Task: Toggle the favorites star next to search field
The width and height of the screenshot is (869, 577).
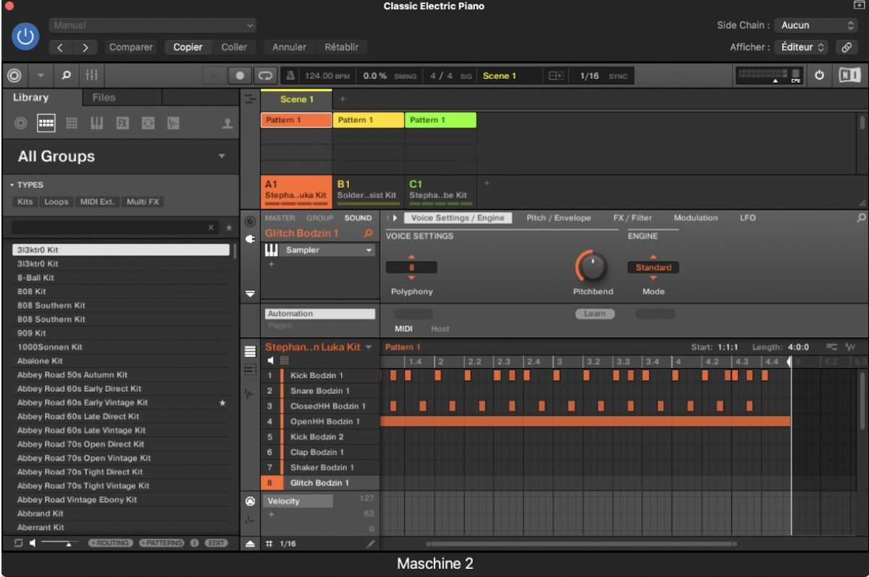Action: tap(229, 227)
